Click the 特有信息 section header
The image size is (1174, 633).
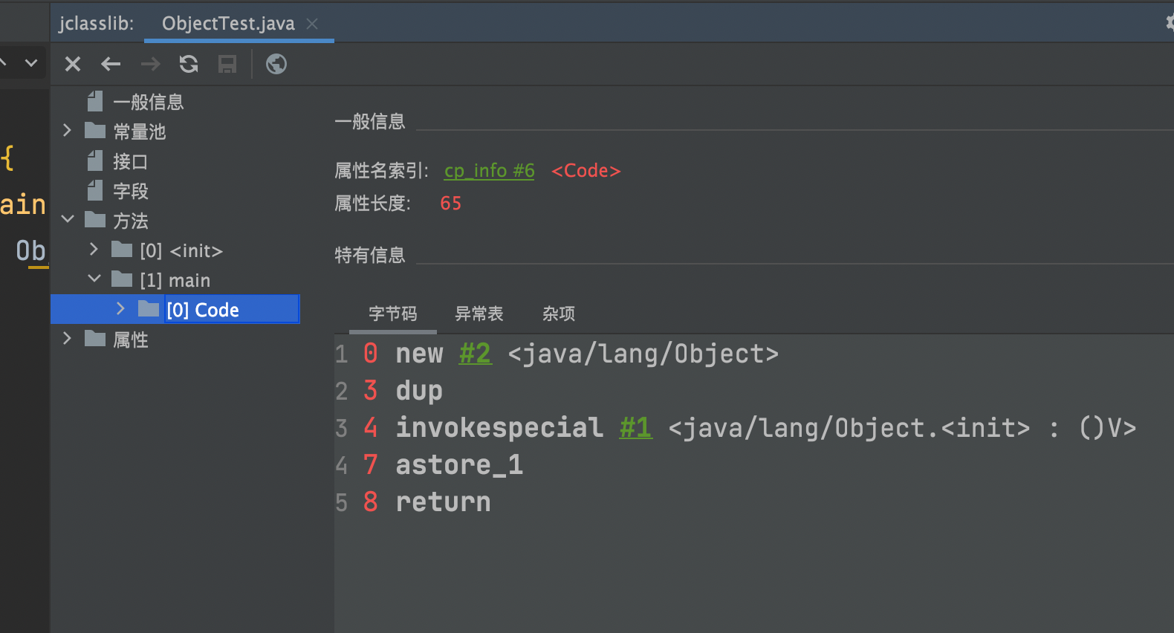point(369,256)
